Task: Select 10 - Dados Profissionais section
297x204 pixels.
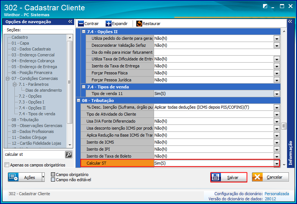Action: pos(33,131)
